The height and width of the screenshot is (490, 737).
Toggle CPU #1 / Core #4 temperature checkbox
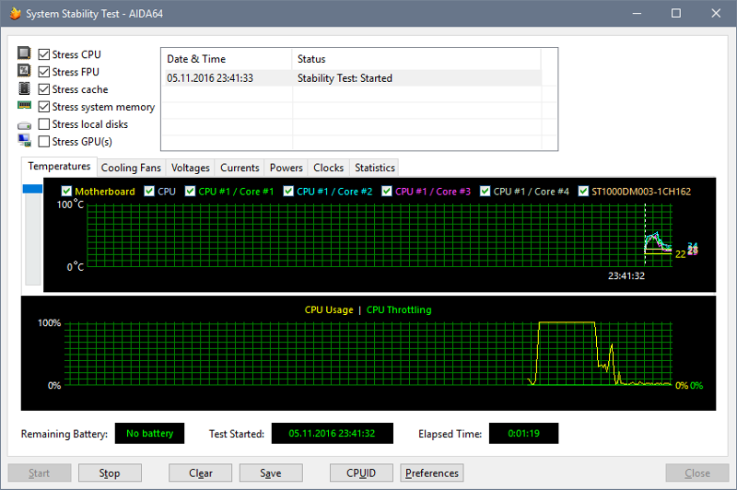click(485, 192)
